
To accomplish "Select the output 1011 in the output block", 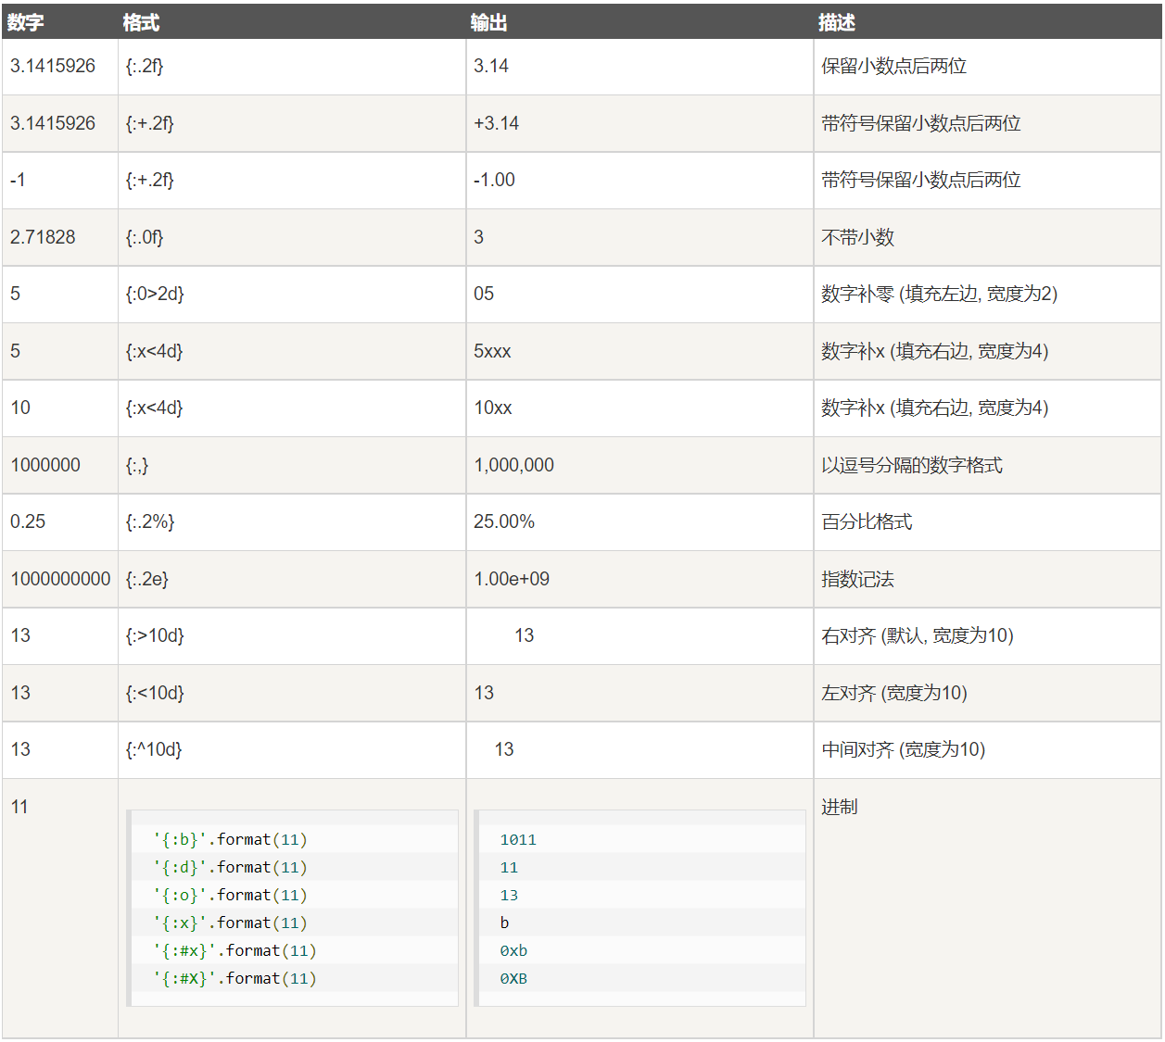I will click(519, 839).
